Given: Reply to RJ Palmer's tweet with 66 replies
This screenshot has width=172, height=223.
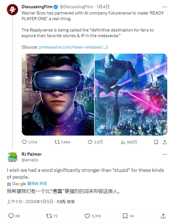Looking at the screenshot, I should click(14, 216).
